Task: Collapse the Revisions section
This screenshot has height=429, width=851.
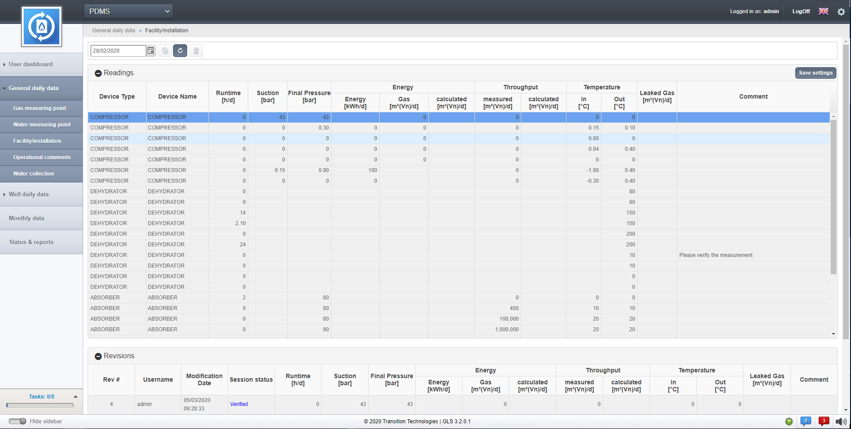Action: click(98, 356)
